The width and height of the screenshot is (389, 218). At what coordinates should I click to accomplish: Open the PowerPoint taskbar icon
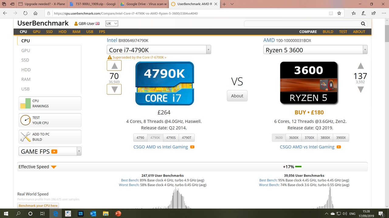[x=118, y=213]
